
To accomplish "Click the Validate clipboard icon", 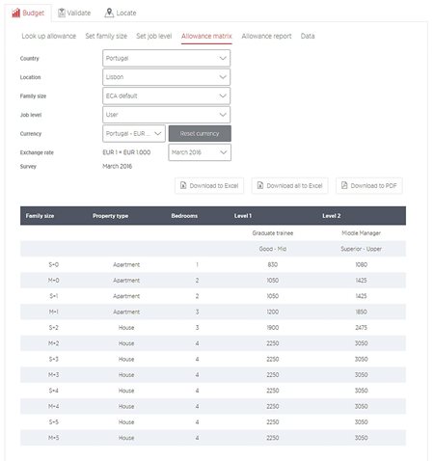I will click(62, 13).
